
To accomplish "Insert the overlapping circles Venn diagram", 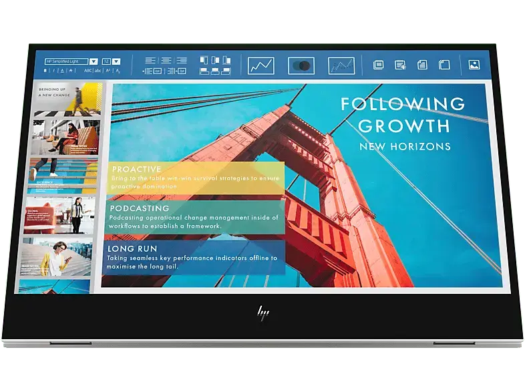I will coord(301,65).
